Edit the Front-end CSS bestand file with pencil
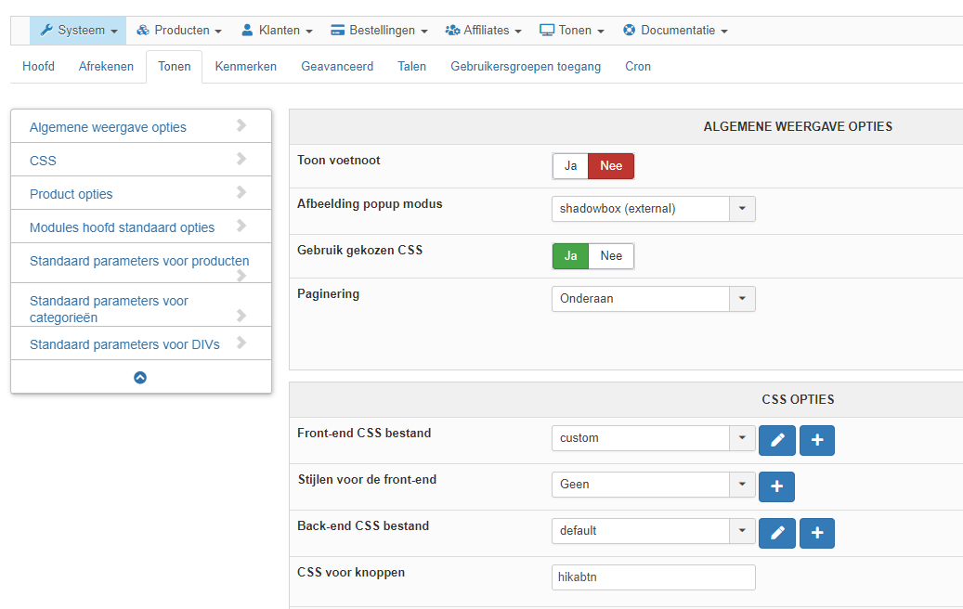The width and height of the screenshot is (963, 609). [x=777, y=440]
